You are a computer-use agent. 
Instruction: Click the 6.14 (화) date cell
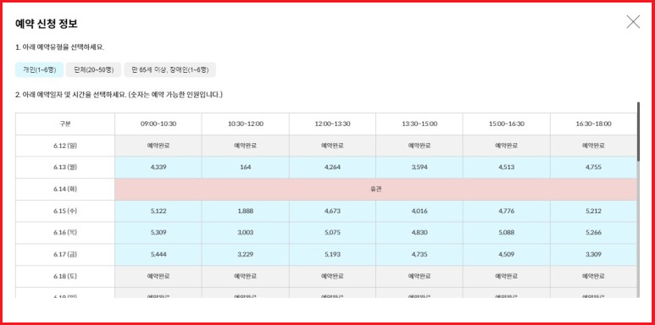pos(65,189)
